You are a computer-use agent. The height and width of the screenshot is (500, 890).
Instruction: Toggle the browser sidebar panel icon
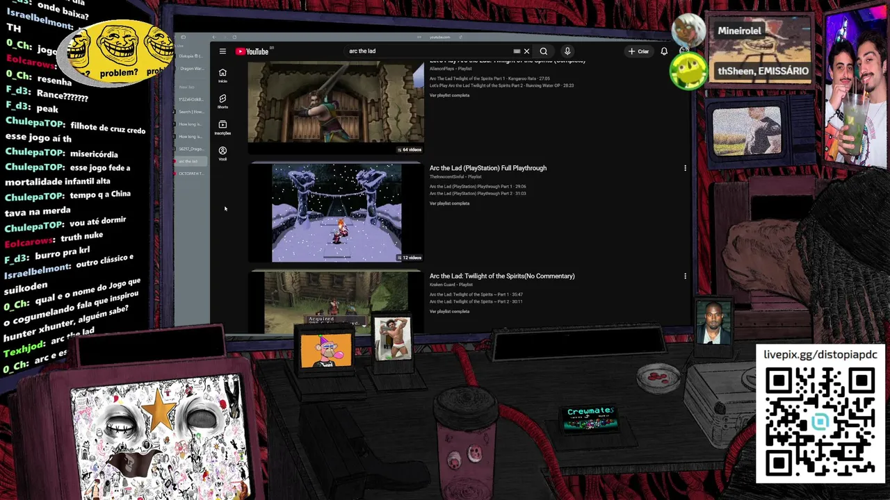(x=184, y=37)
